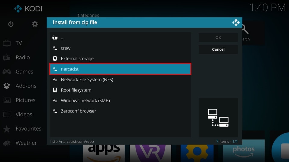Open Pictures menu item
The width and height of the screenshot is (289, 162).
coord(25,100)
